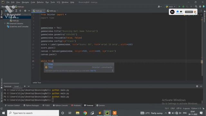Image resolution: width=206 pixels, height=116 pixels.
Task: Hide the Terminal panel with minus icon
Action: pos(201,86)
